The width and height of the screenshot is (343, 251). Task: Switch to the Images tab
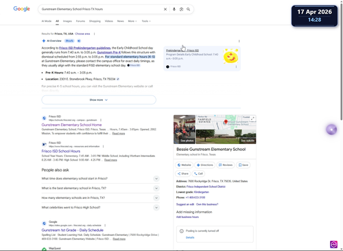pos(67,21)
